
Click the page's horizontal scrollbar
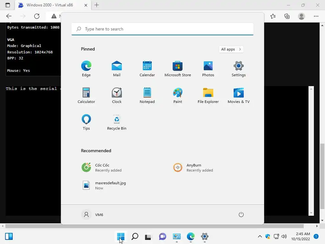point(155,226)
